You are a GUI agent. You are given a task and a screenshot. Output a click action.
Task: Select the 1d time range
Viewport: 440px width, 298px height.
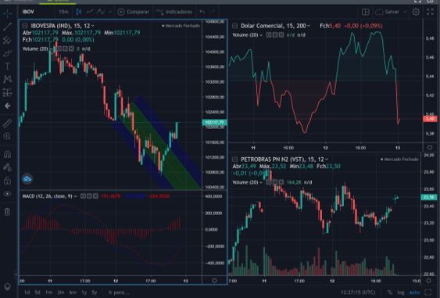click(x=27, y=293)
